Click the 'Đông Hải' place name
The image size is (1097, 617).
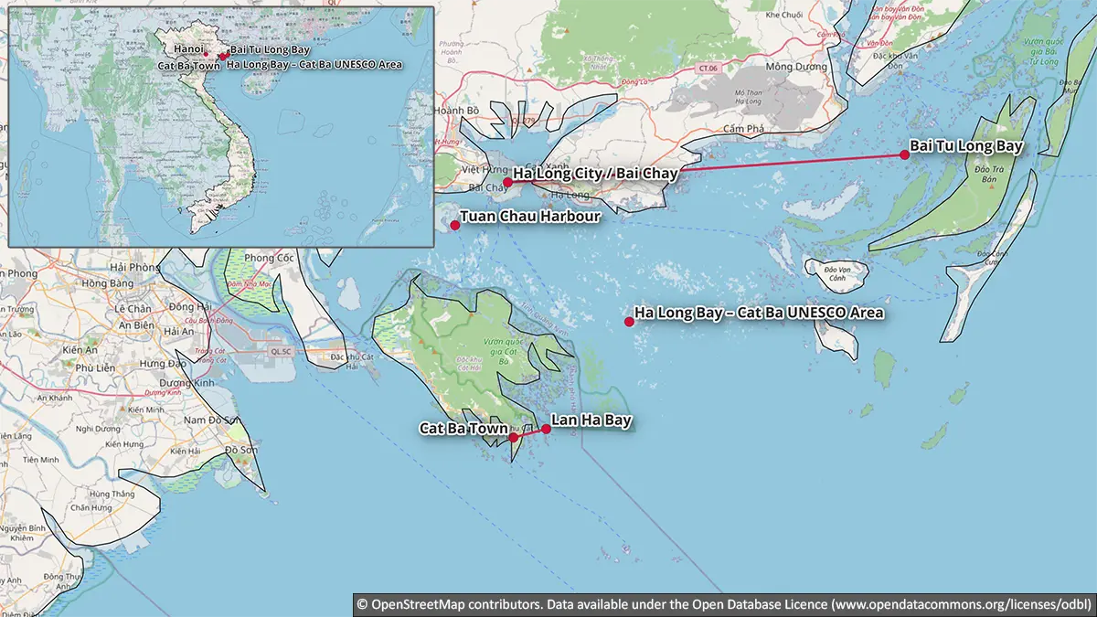pyautogui.click(x=189, y=306)
